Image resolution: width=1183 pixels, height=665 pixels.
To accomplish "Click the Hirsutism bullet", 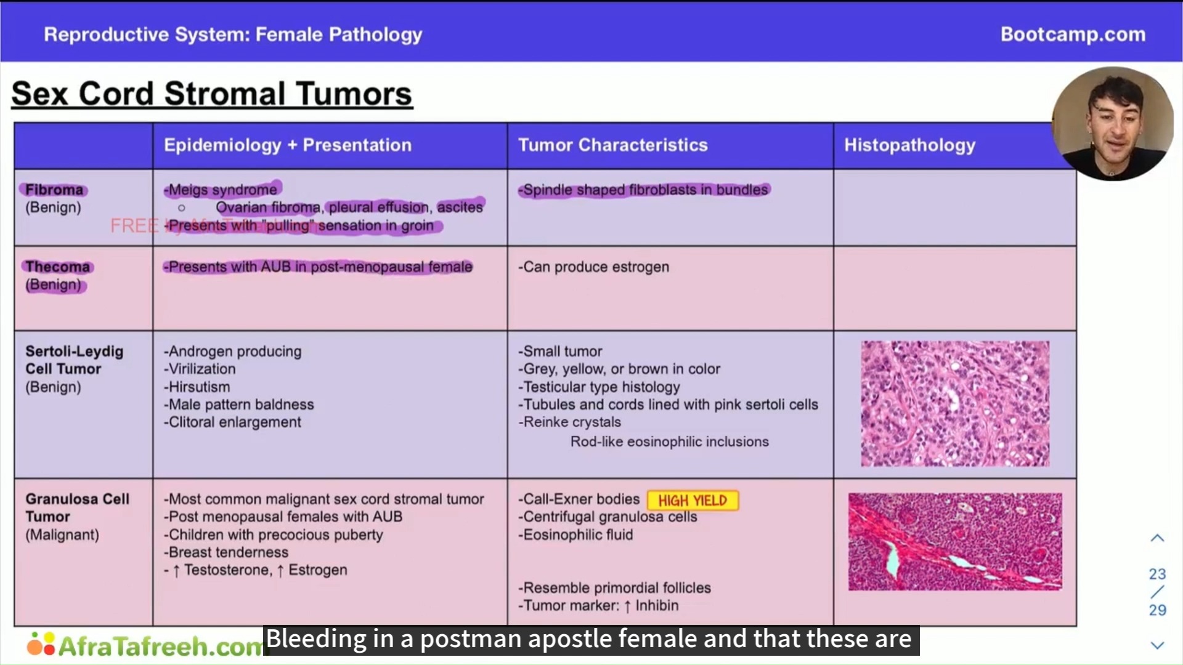I will (x=197, y=387).
